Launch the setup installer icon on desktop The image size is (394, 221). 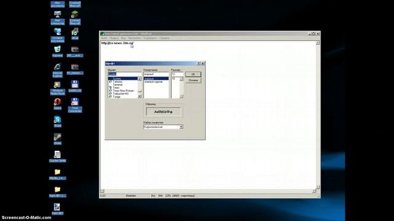[x=75, y=34]
